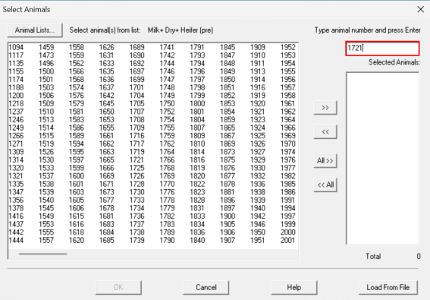This screenshot has width=430, height=300.
Task: Select animal 1845 in the list
Action: click(228, 47)
